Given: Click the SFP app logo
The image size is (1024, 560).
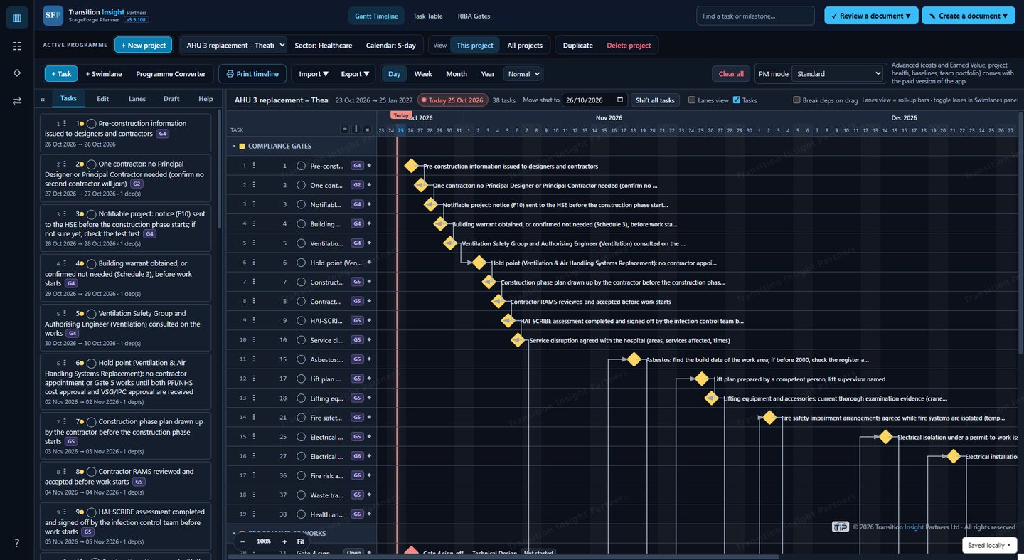Looking at the screenshot, I should pos(53,16).
